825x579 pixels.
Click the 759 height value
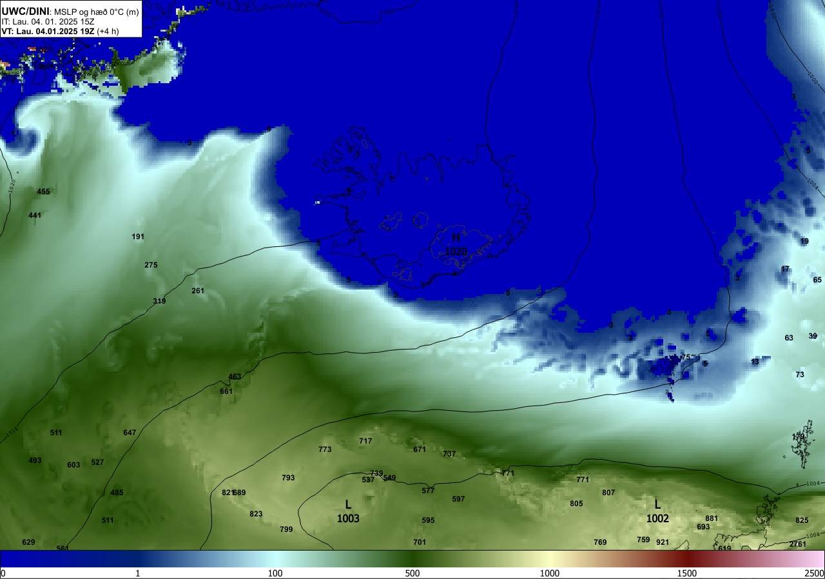point(643,540)
